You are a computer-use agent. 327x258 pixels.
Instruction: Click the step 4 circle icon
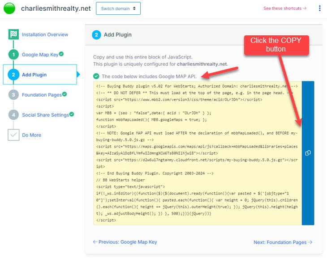13,115
